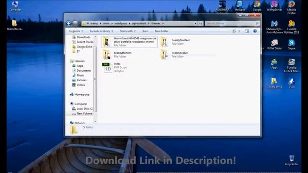Open Downloads in the navigation pane
Viewport: 308px width, 173px height.
(81, 37)
